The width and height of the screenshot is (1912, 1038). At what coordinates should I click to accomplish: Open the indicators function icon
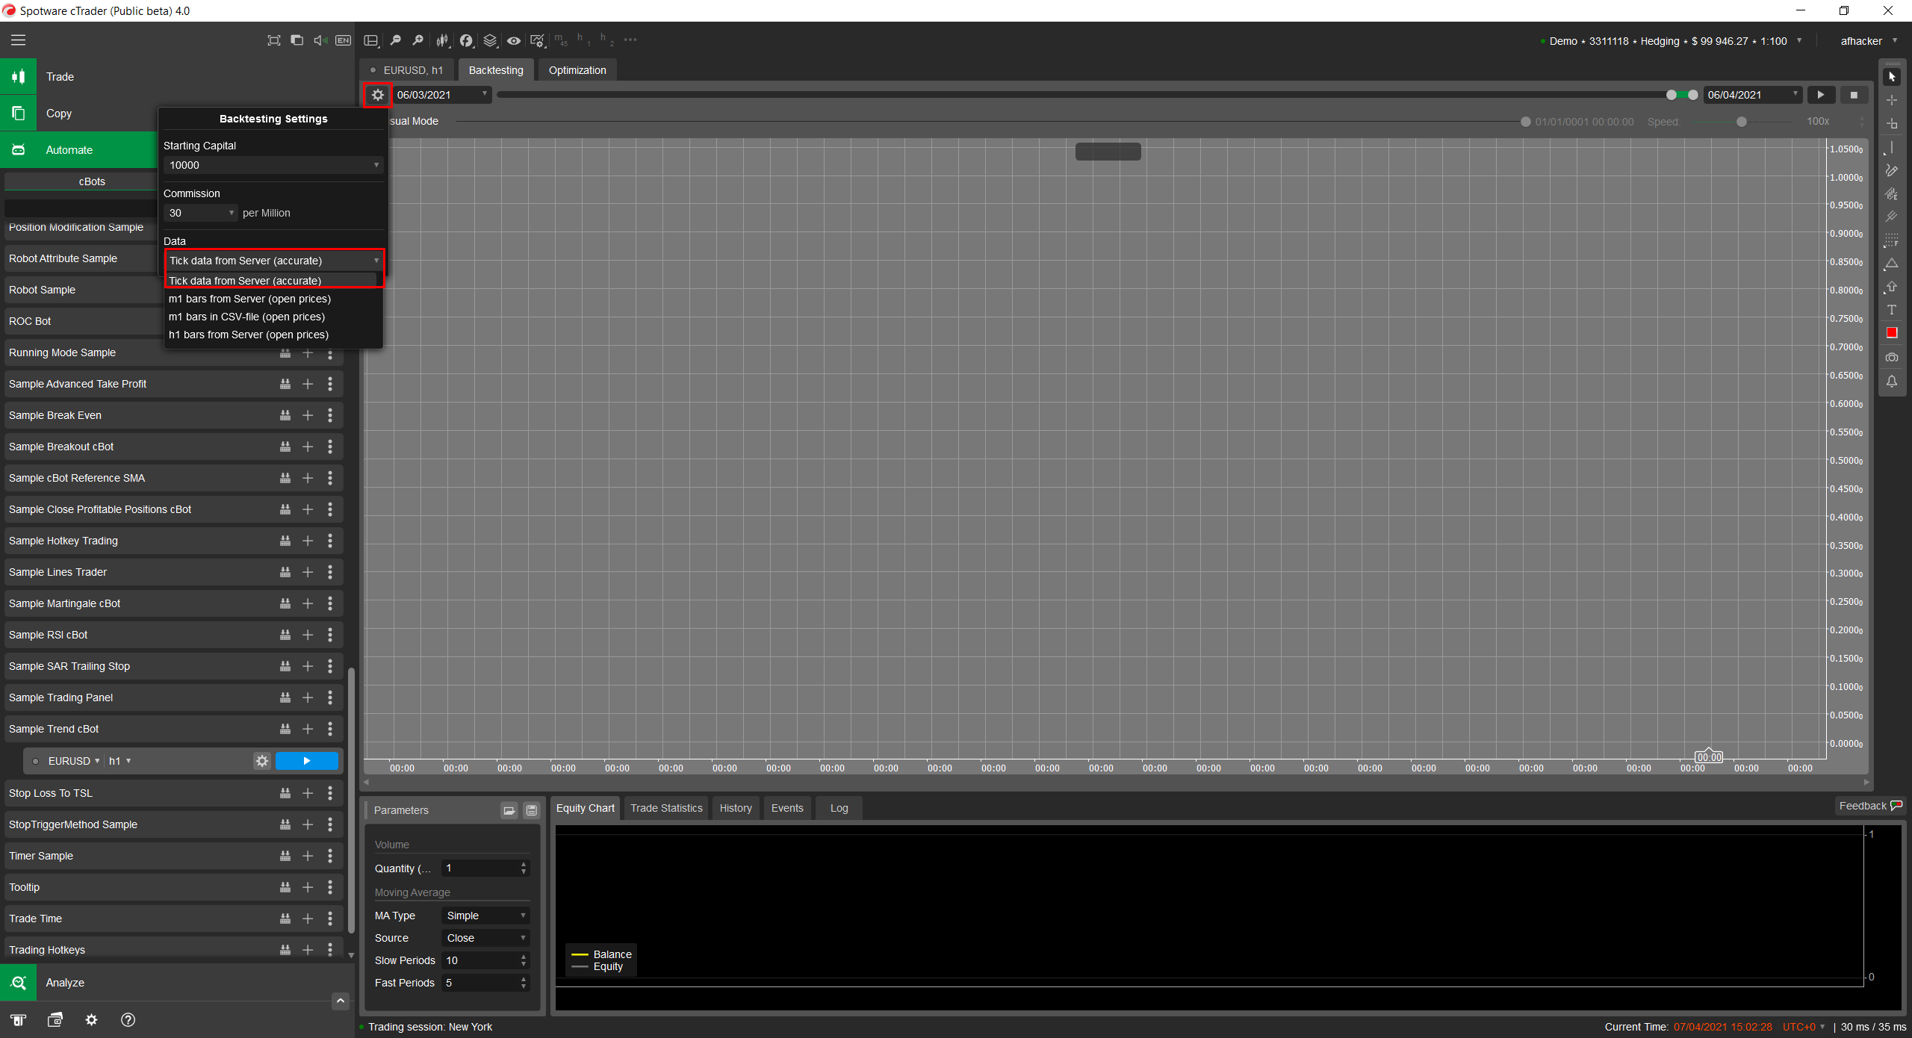coord(466,40)
